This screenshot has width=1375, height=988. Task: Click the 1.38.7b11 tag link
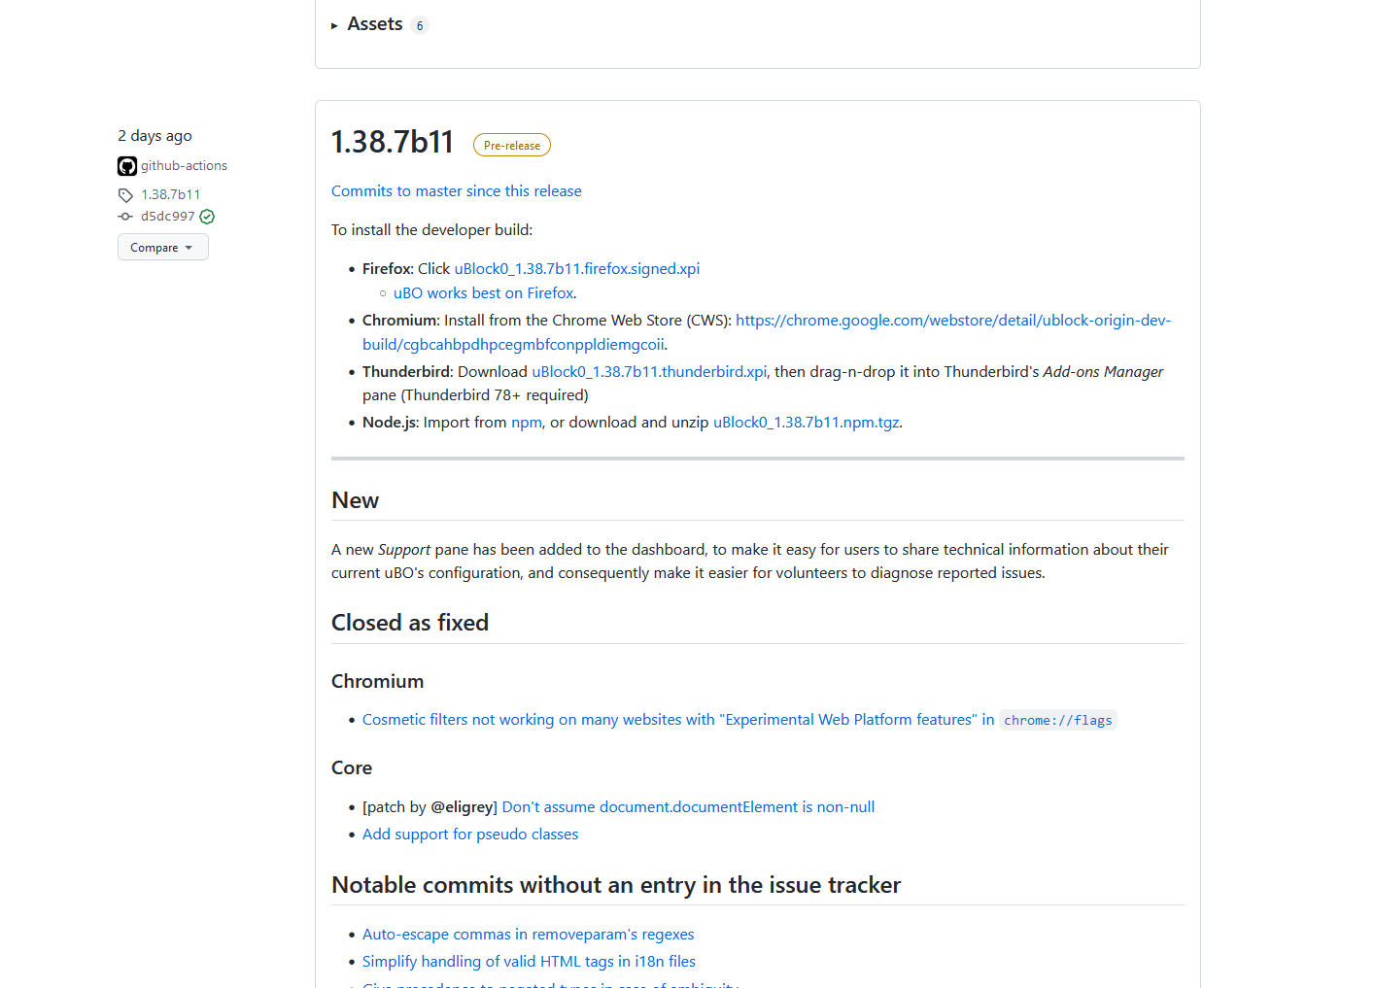pos(171,194)
